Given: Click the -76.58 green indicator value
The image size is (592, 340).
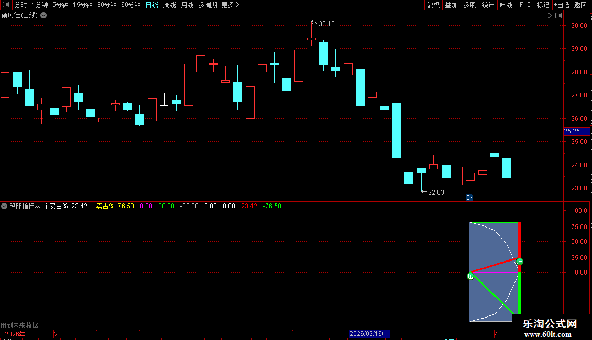Looking at the screenshot, I should tap(272, 206).
